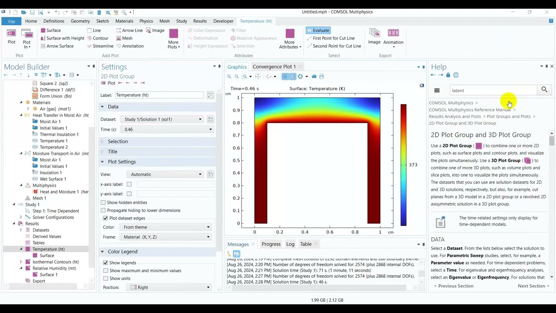Viewport: 556px width, 313px height.
Task: Add an Arrow Surface plot
Action: pos(56,46)
